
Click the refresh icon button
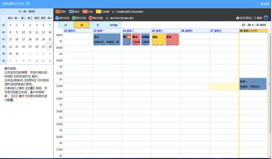pyautogui.click(x=255, y=18)
